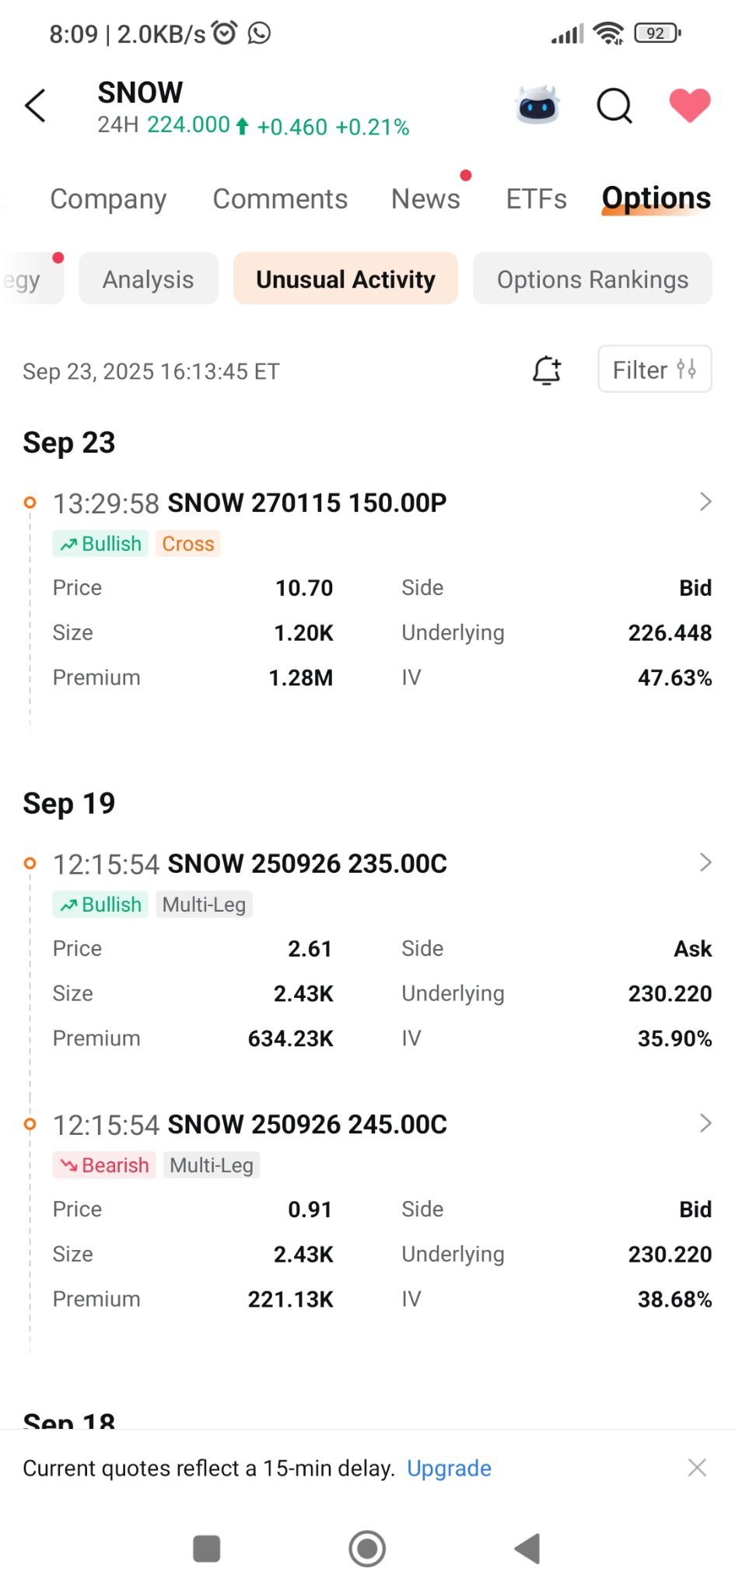Image resolution: width=735 pixels, height=1593 pixels.
Task: Open the Filter options button
Action: 655,369
